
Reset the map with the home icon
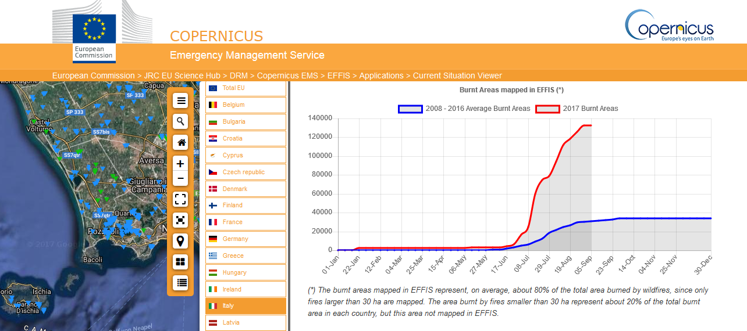click(180, 142)
